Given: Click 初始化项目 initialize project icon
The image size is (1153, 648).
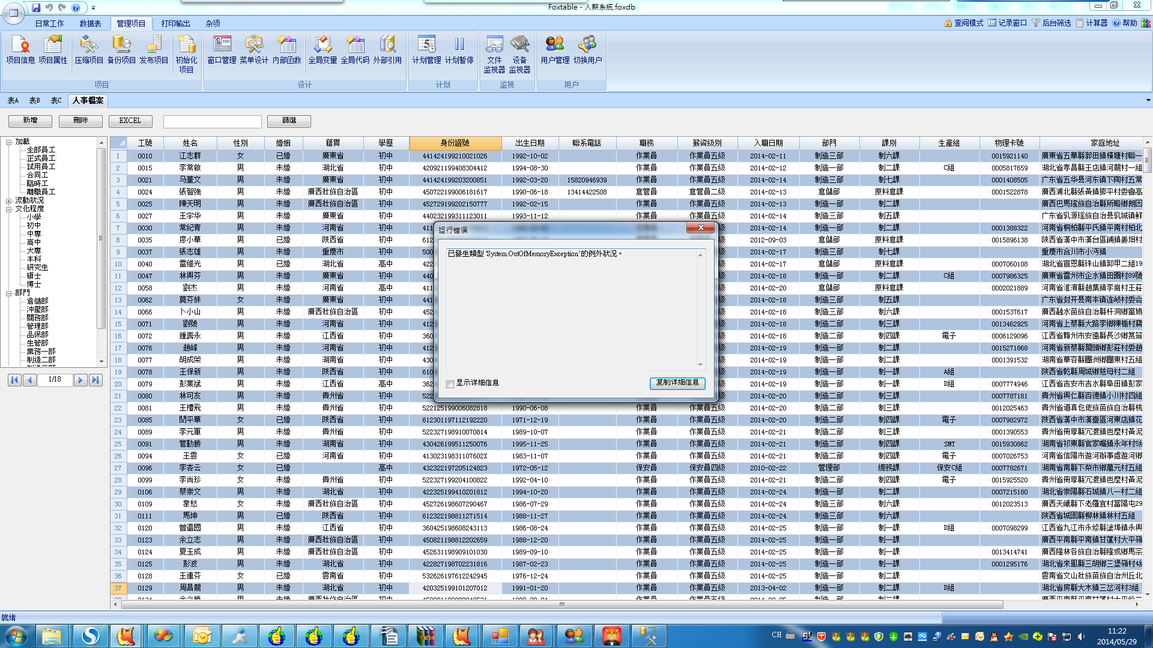Looking at the screenshot, I should pos(186,54).
